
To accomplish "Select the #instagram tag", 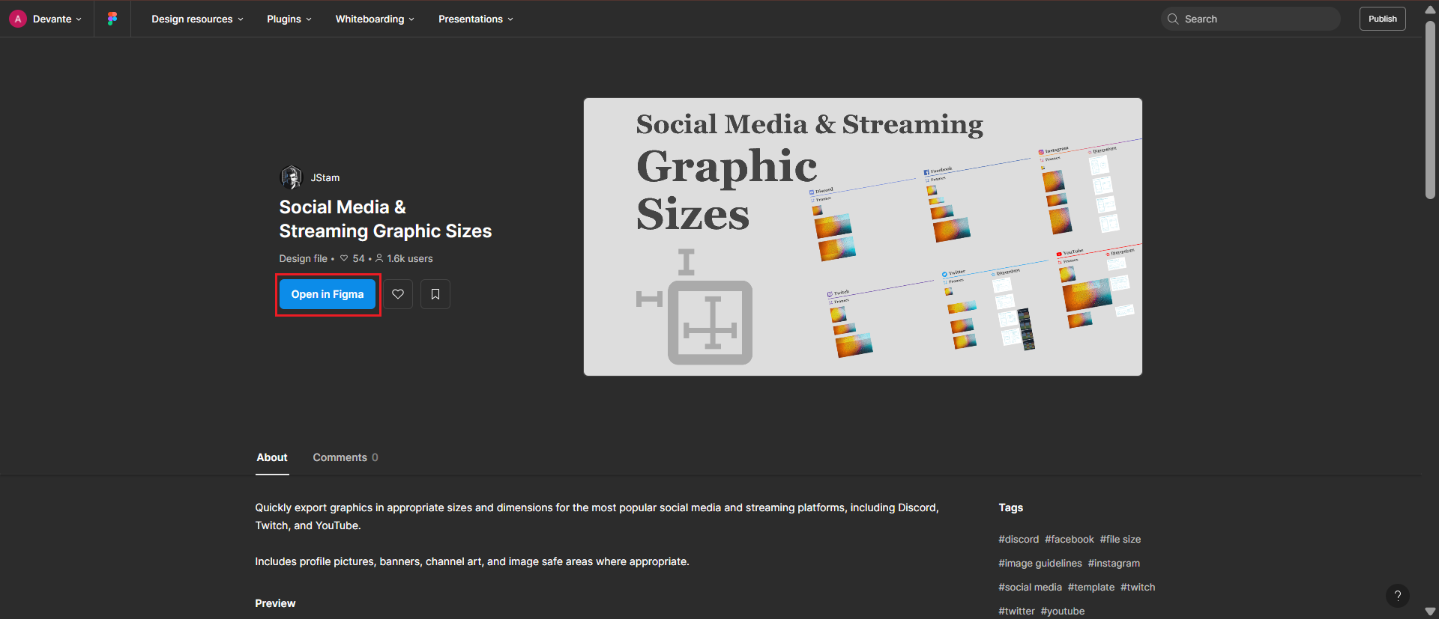I will click(1114, 563).
